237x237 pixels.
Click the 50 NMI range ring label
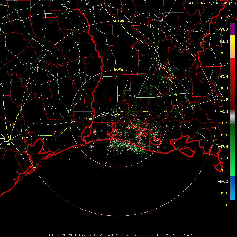point(118,70)
